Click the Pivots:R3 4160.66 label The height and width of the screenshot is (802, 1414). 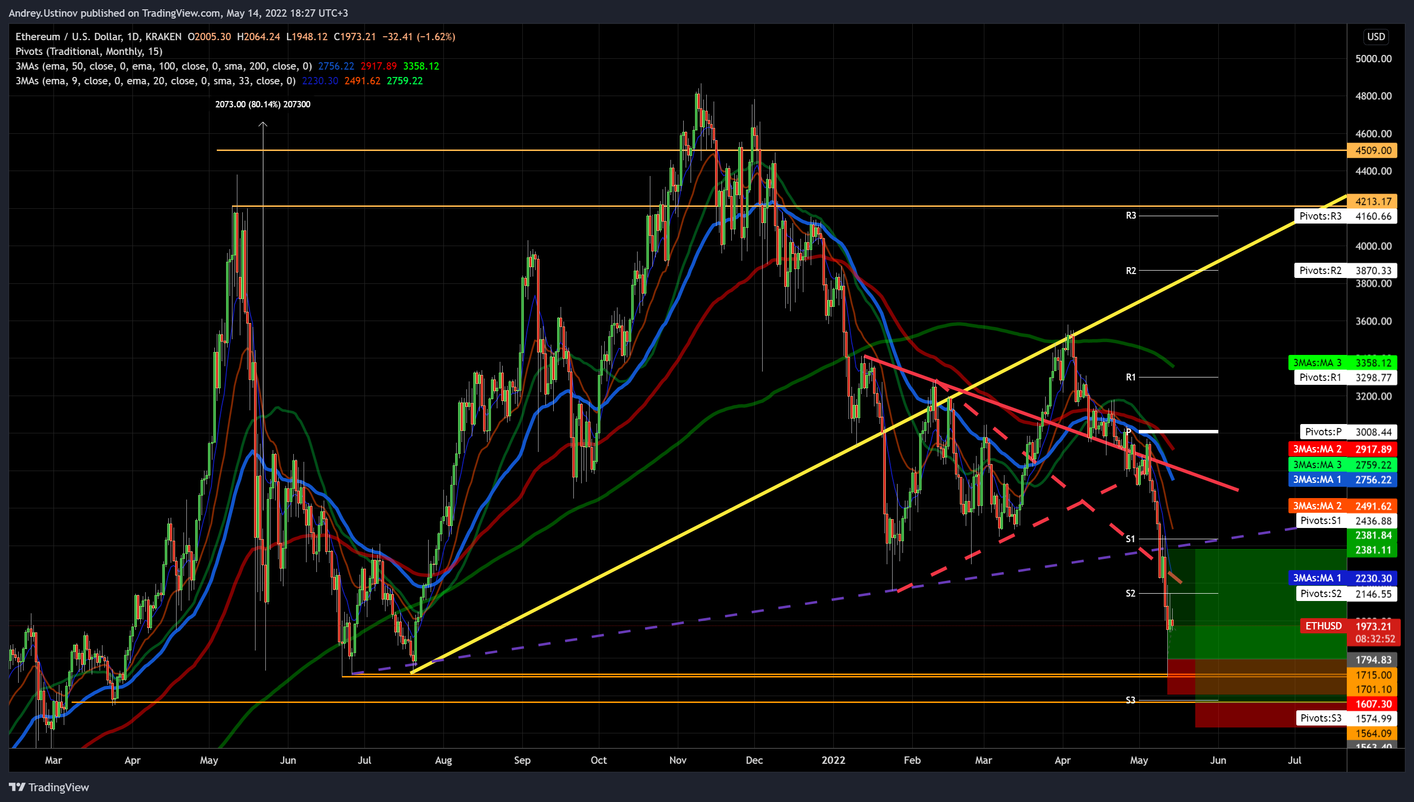[x=1346, y=216]
